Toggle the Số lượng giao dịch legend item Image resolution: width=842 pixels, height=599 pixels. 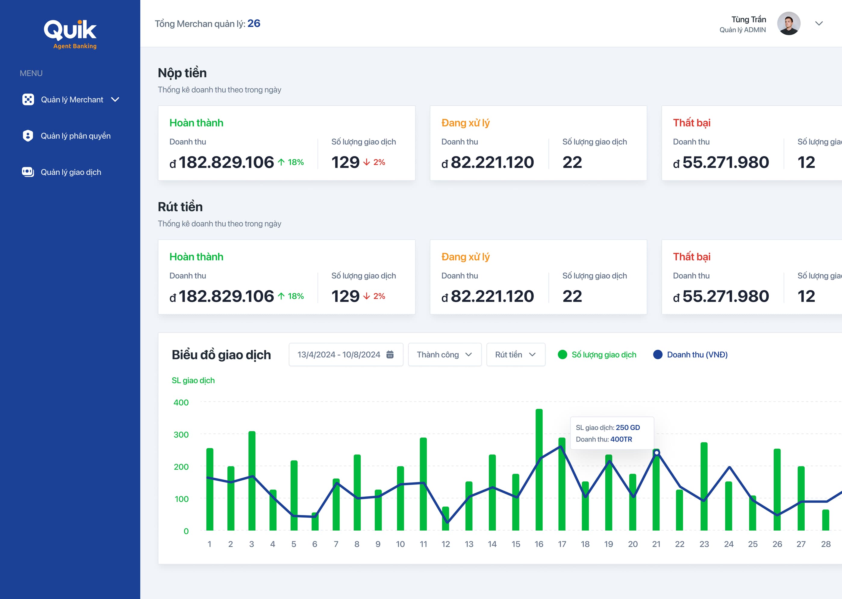597,354
